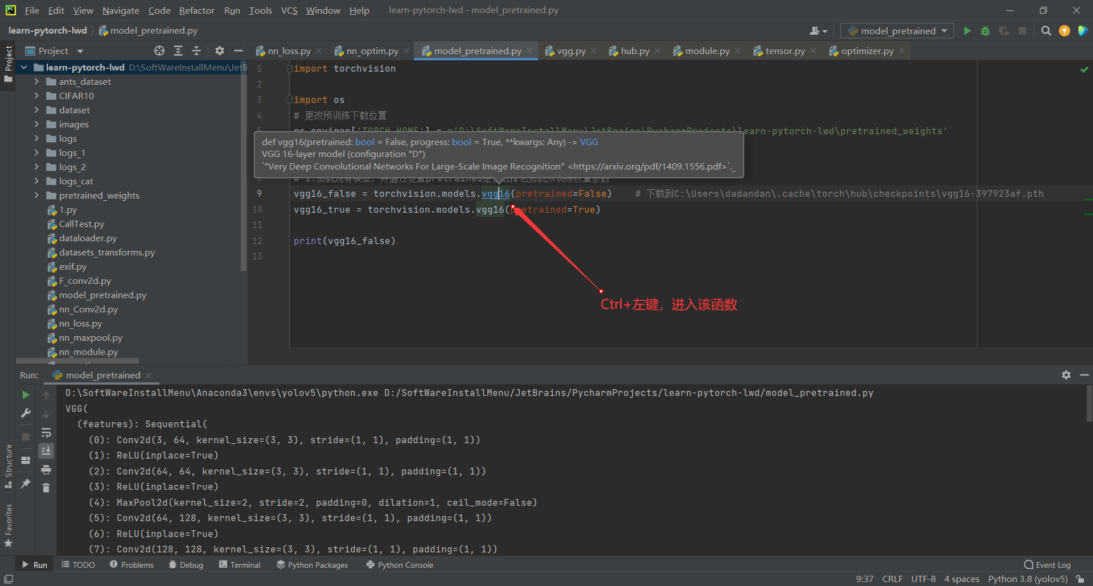Open Search Everywhere magnifier icon

[x=1046, y=31]
